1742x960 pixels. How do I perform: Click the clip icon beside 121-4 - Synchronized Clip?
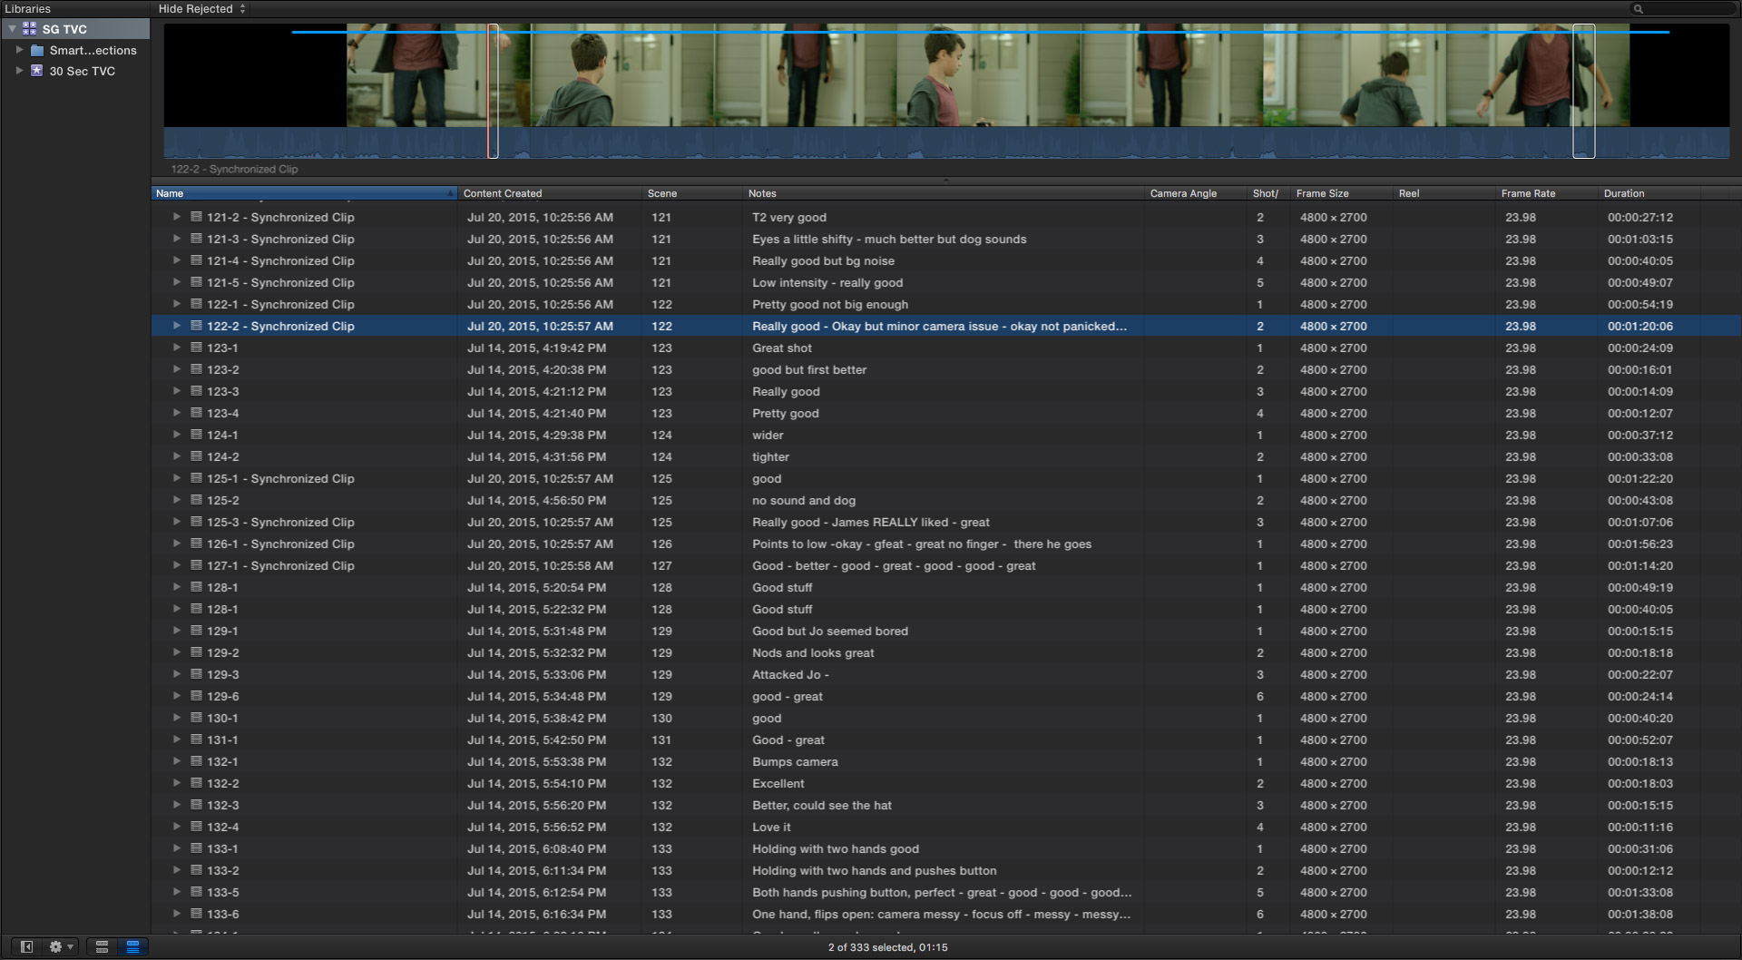[196, 260]
